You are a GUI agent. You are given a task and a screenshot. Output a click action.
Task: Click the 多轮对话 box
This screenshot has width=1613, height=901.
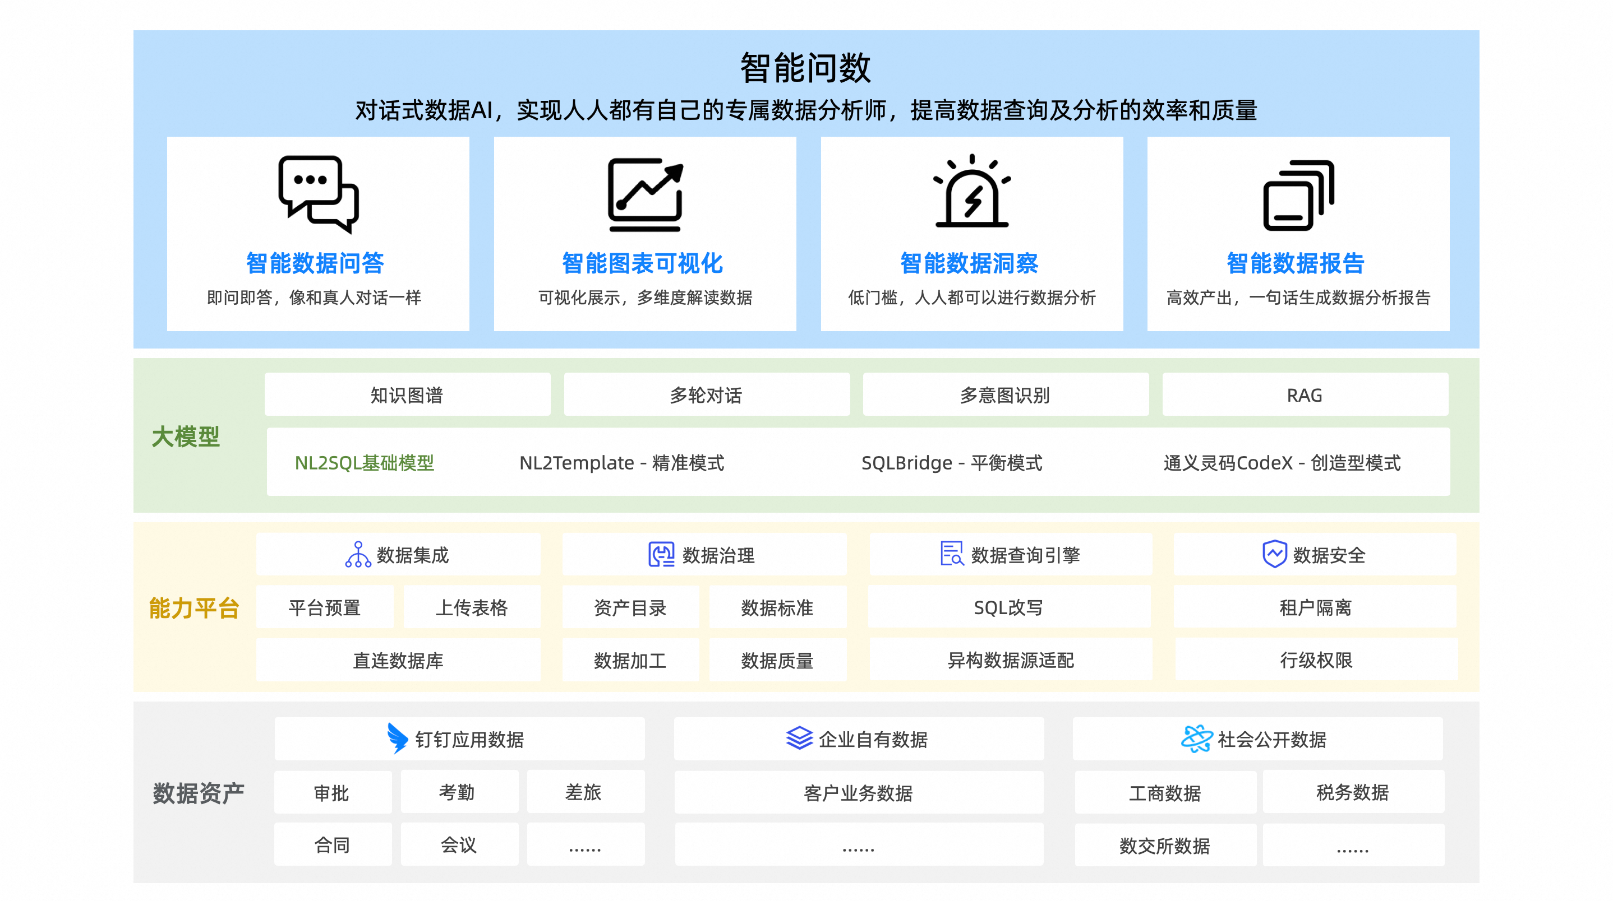click(706, 395)
